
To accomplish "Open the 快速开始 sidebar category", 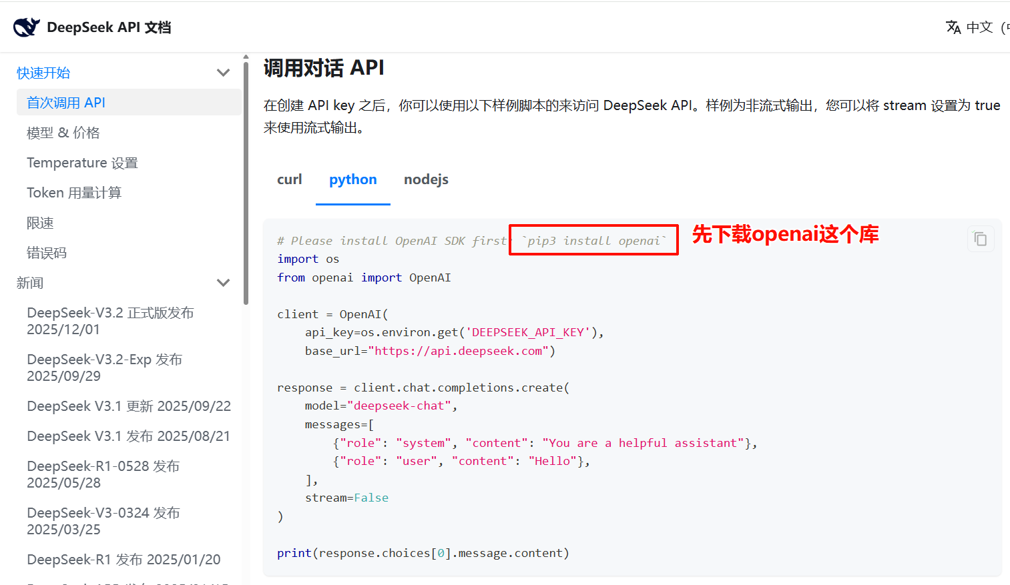I will click(43, 73).
